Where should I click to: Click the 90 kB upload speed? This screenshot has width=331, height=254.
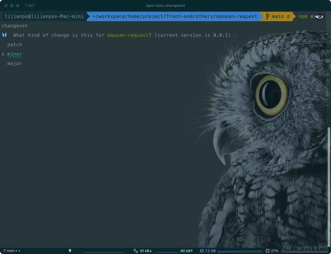[187, 251]
